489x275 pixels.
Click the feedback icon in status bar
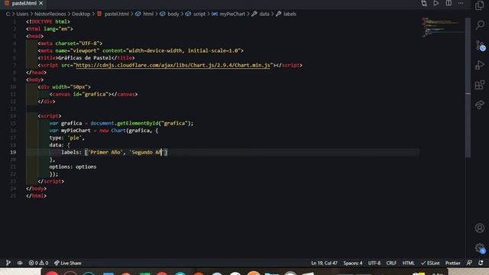pyautogui.click(x=469, y=263)
